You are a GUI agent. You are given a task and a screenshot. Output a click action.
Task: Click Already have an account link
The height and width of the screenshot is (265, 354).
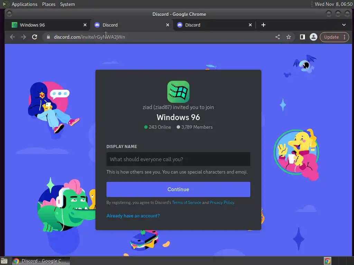[133, 216]
